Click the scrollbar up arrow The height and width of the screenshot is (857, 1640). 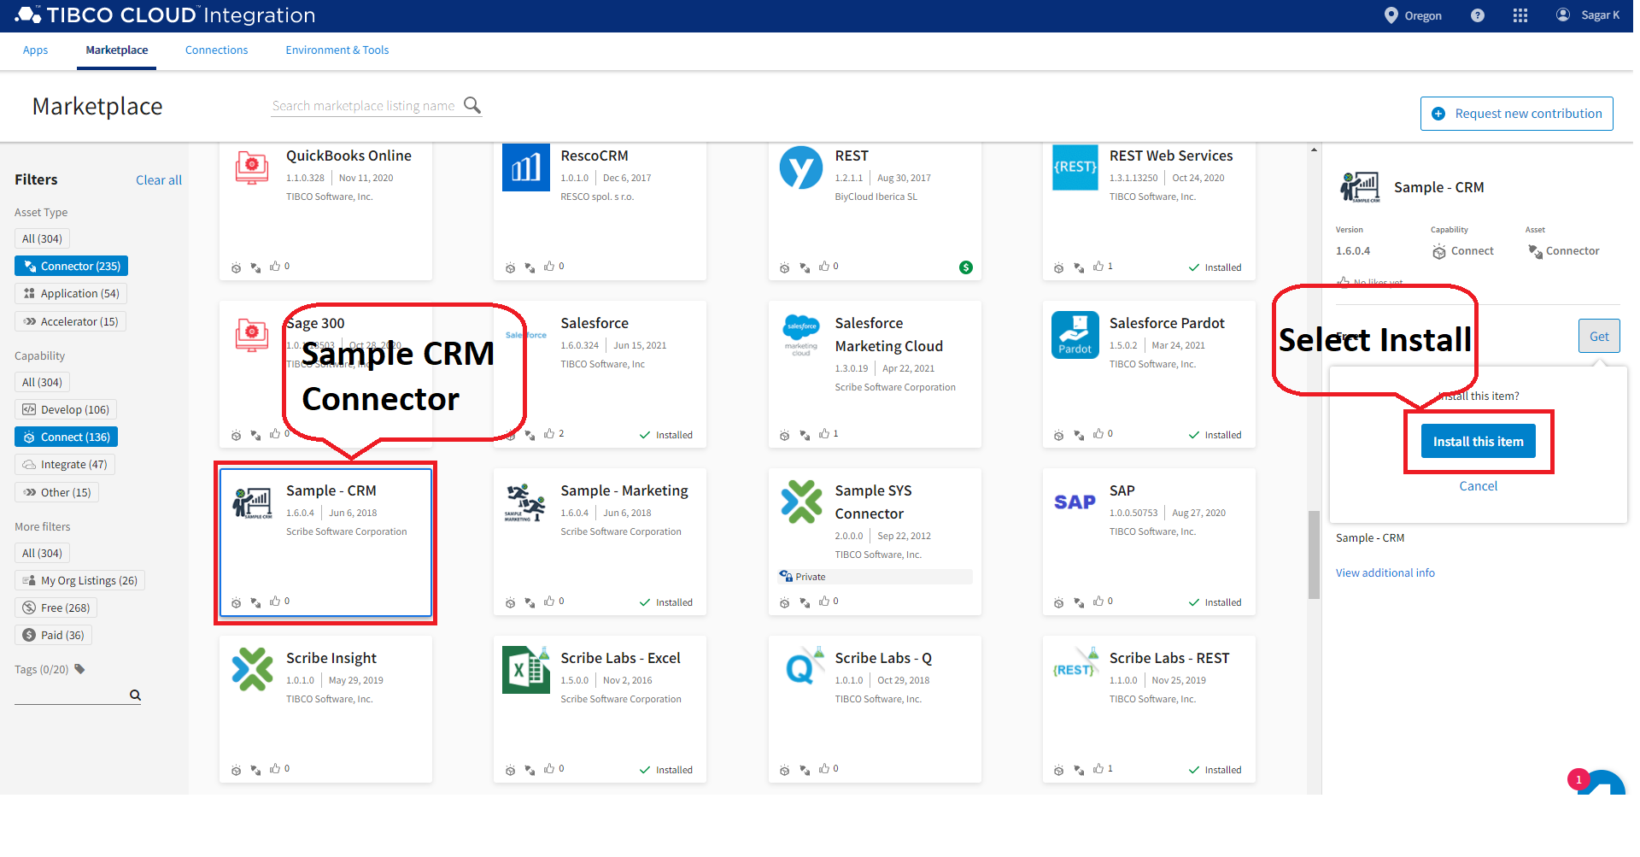1314,150
